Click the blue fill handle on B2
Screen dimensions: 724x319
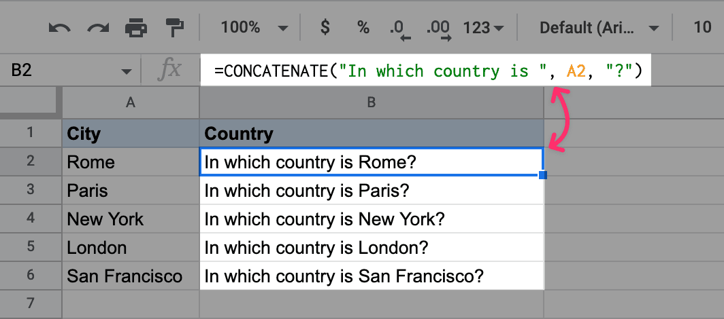[x=543, y=175]
